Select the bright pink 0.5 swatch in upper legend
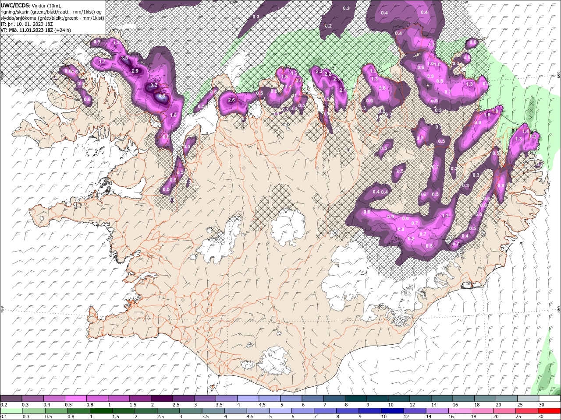This screenshot has width=561, height=420. click(75, 399)
